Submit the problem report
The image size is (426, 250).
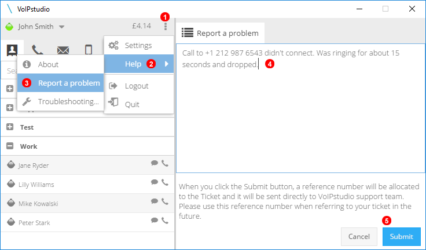click(x=402, y=237)
